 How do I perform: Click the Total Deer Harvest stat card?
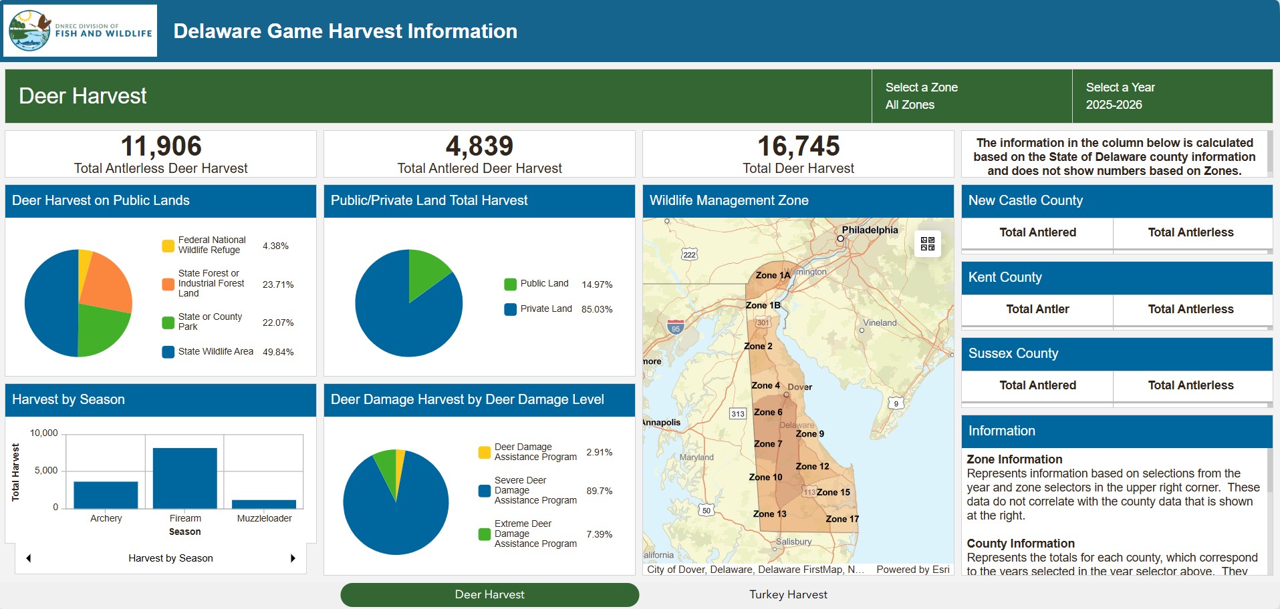coord(799,154)
